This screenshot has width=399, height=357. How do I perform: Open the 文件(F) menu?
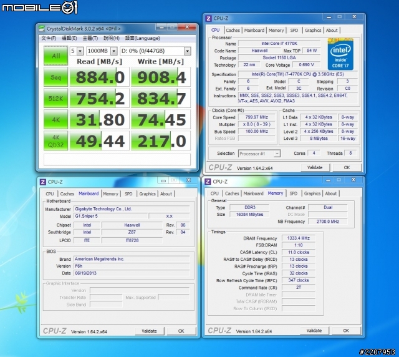(49, 38)
